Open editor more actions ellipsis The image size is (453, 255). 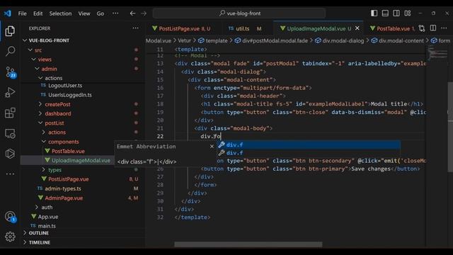point(444,28)
